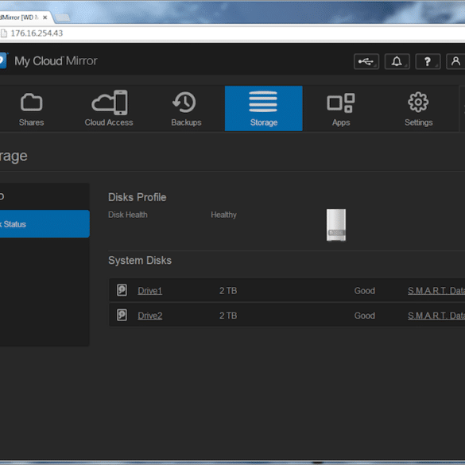Screen dimensions: 465x465
Task: Open the Shares tab label
Action: (32, 122)
